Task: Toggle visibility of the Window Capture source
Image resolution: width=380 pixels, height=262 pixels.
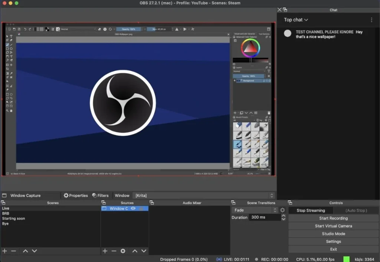Action: (x=133, y=209)
